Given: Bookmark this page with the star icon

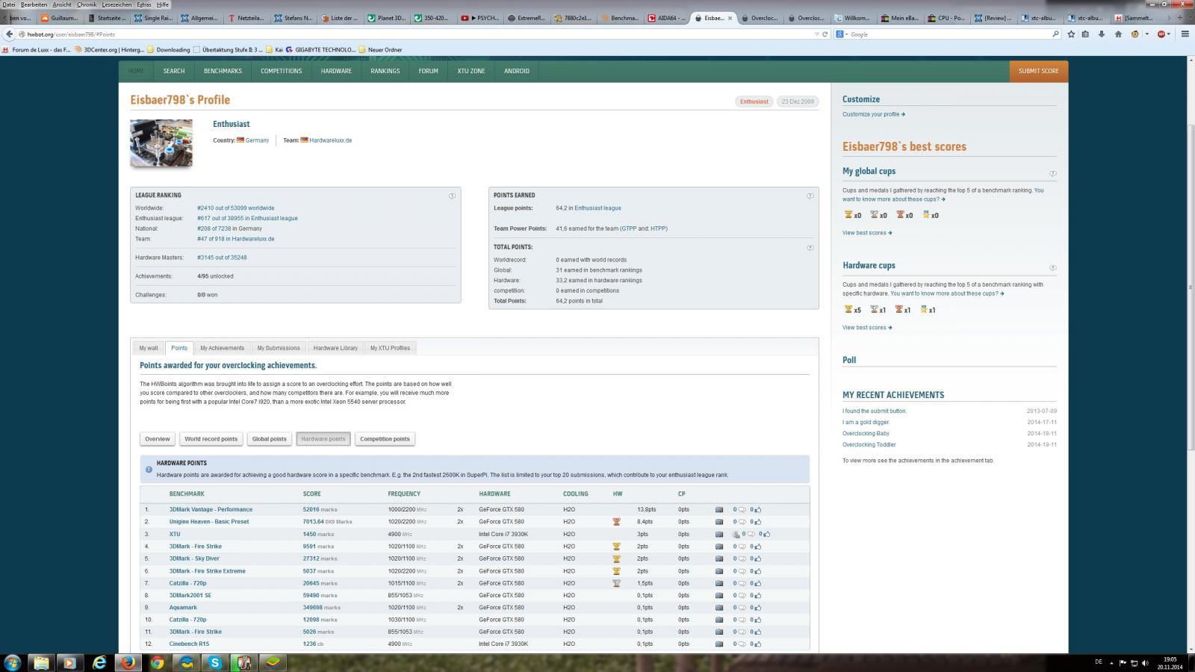Looking at the screenshot, I should click(x=1071, y=34).
